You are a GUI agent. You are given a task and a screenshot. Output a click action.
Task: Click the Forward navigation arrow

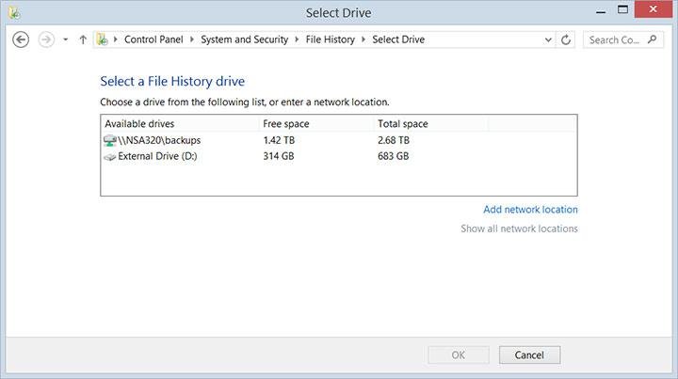point(46,39)
